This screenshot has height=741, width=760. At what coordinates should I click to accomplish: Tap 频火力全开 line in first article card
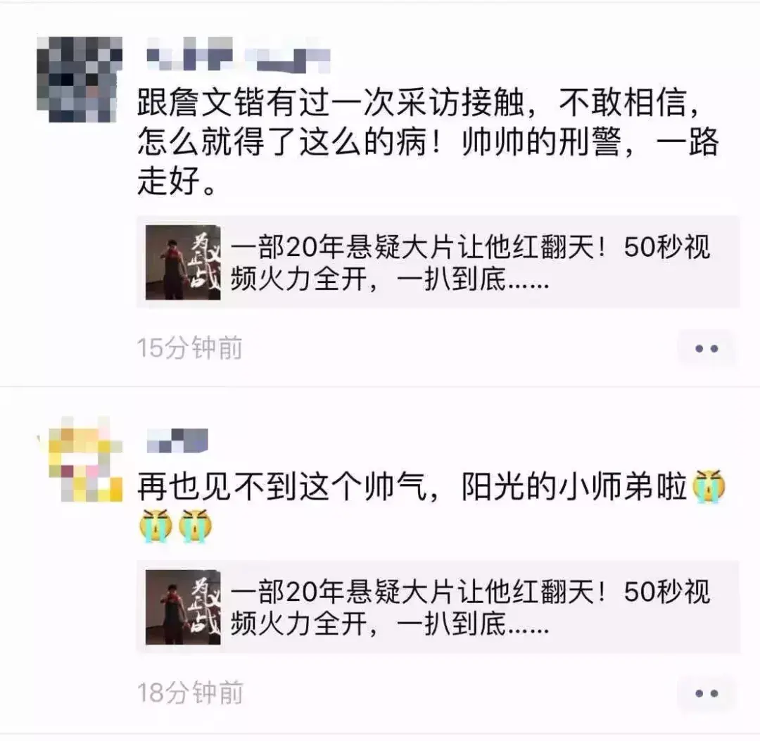[390, 280]
